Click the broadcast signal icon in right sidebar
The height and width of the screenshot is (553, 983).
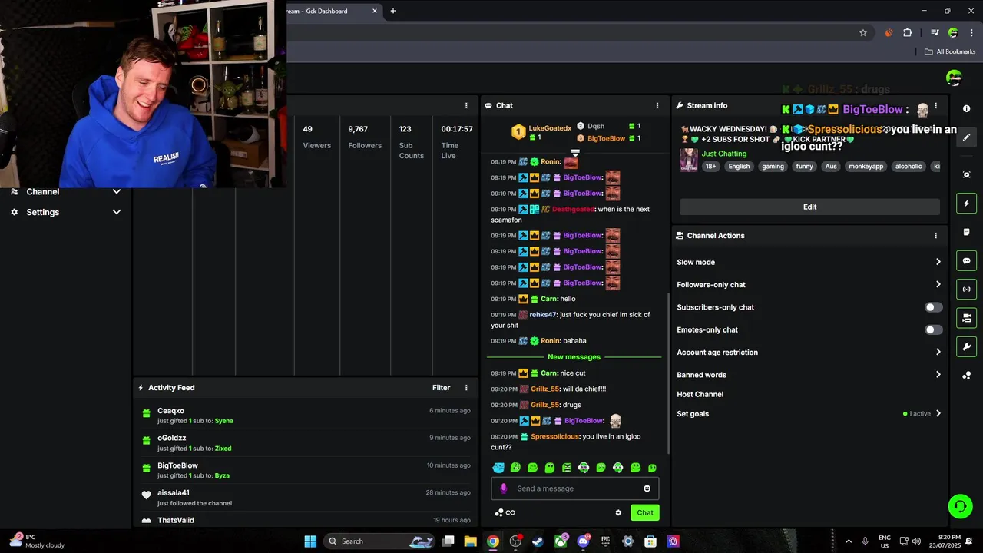(x=966, y=290)
